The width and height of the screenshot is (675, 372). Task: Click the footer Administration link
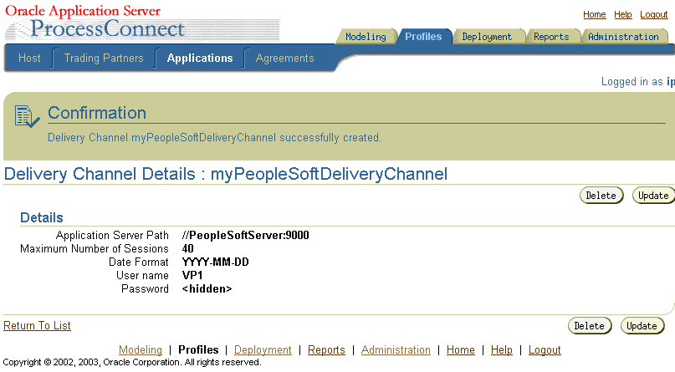(396, 349)
